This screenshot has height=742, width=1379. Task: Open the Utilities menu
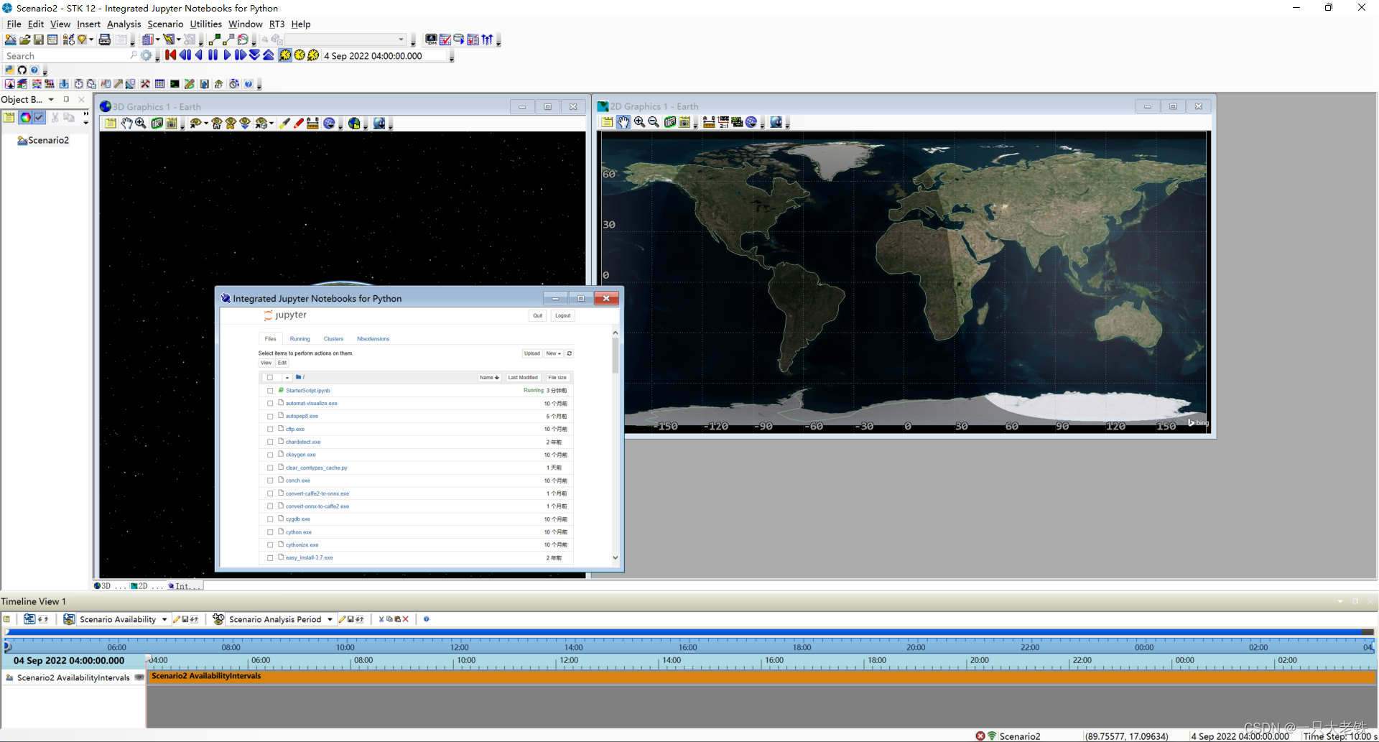(x=205, y=24)
